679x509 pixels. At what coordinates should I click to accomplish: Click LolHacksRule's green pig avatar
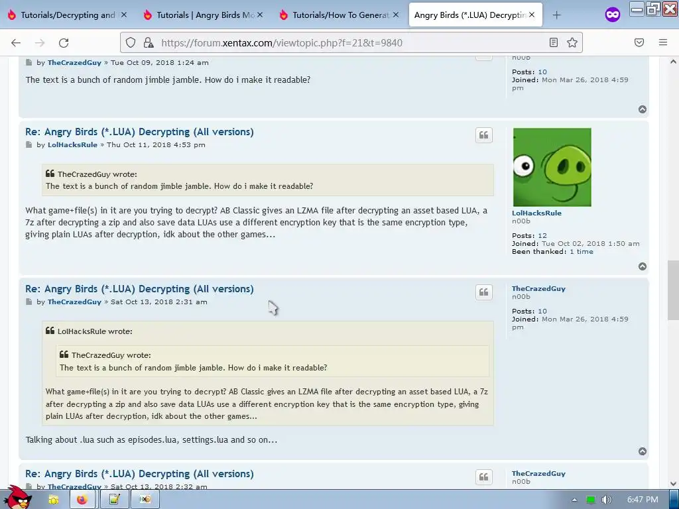coord(552,167)
